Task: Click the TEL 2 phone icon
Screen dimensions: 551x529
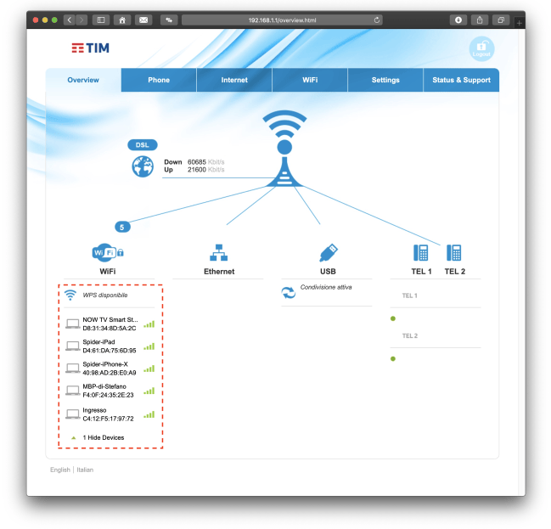Action: (453, 253)
